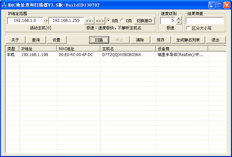
Task: Click 生成静态列表 generate static list
Action: click(188, 40)
